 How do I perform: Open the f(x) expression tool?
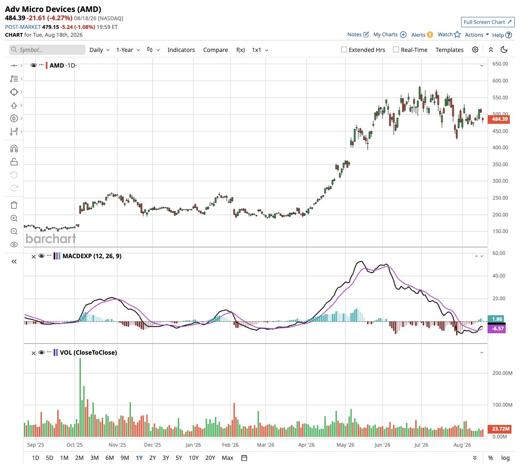(240, 50)
